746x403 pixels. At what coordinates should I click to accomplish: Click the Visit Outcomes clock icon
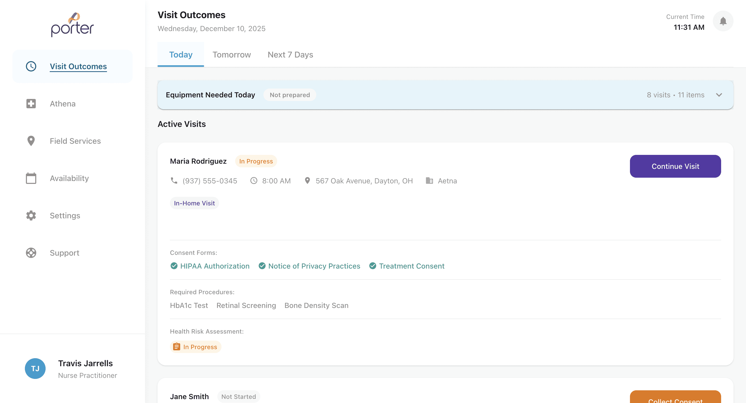(31, 66)
